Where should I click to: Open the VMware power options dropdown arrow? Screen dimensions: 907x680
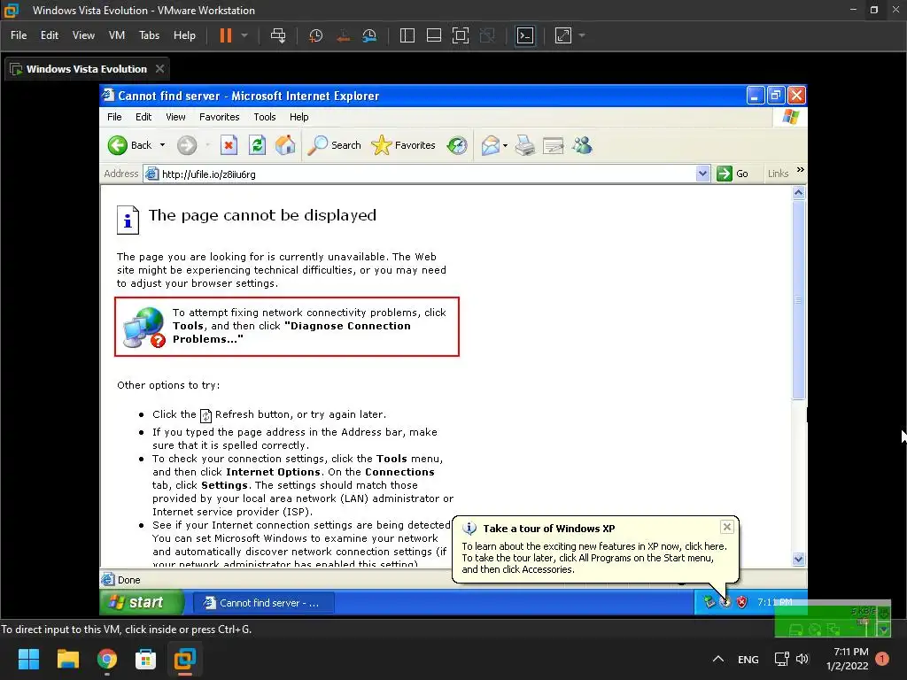(x=244, y=35)
